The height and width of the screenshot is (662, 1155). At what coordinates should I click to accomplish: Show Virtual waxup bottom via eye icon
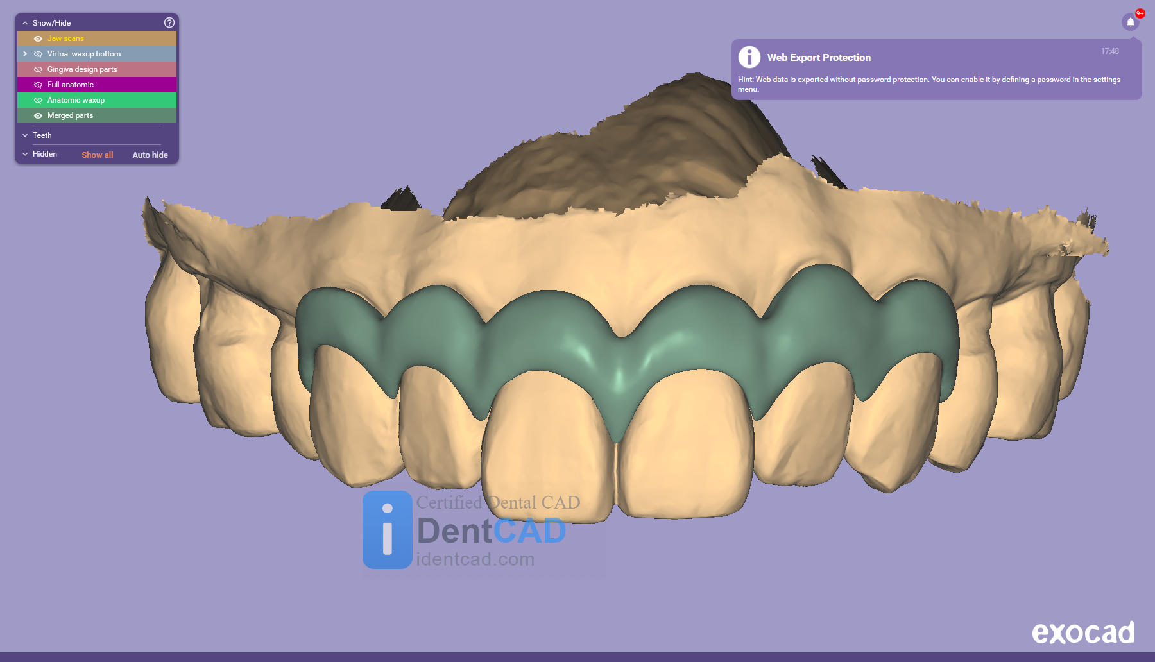[38, 54]
